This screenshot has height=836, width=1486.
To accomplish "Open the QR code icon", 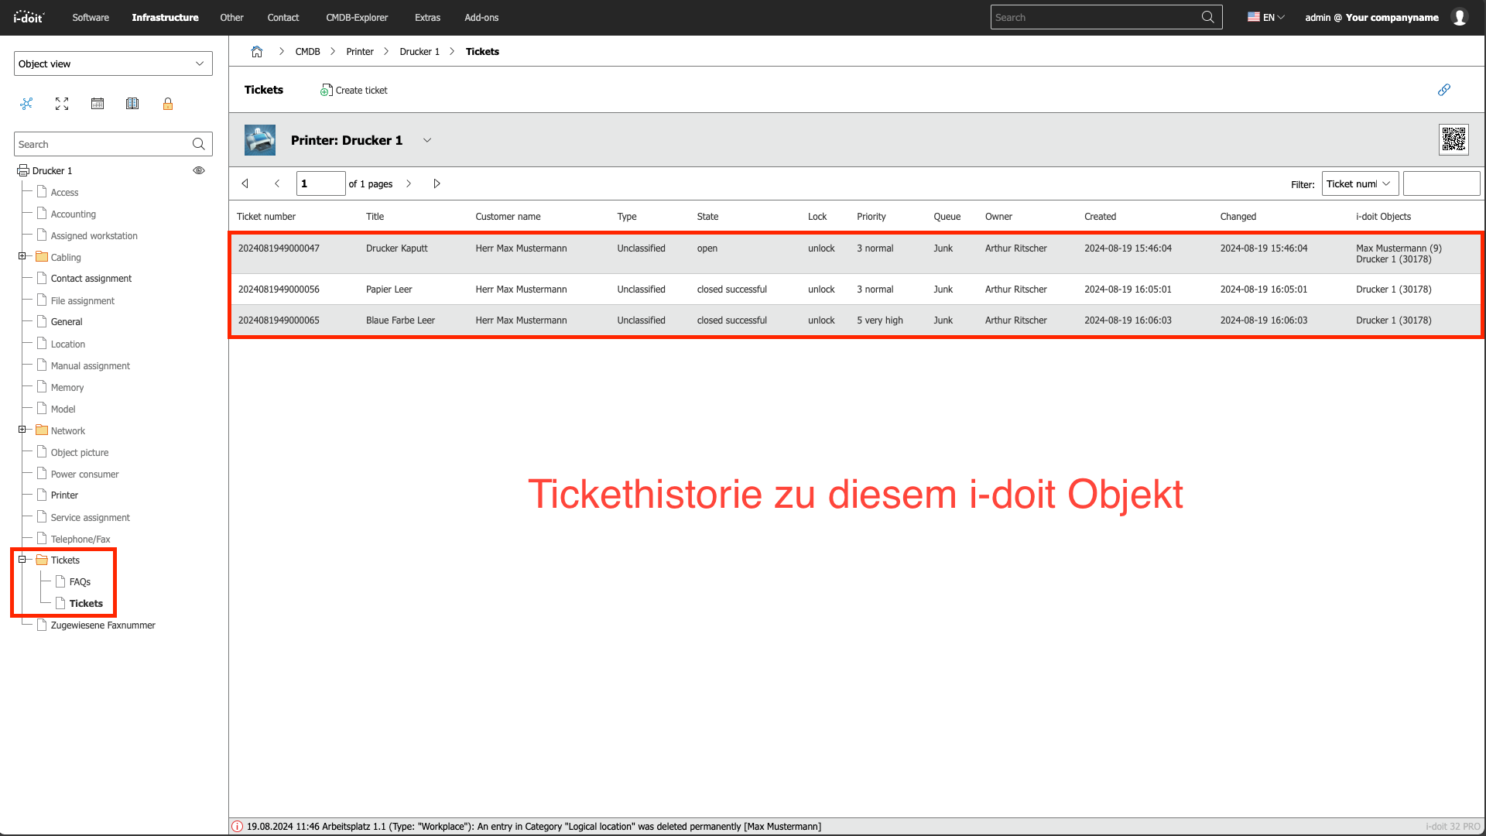I will point(1453,140).
